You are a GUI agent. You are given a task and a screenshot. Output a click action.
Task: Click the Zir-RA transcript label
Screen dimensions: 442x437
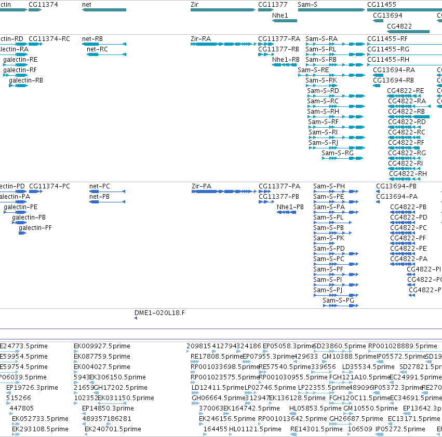coord(200,39)
